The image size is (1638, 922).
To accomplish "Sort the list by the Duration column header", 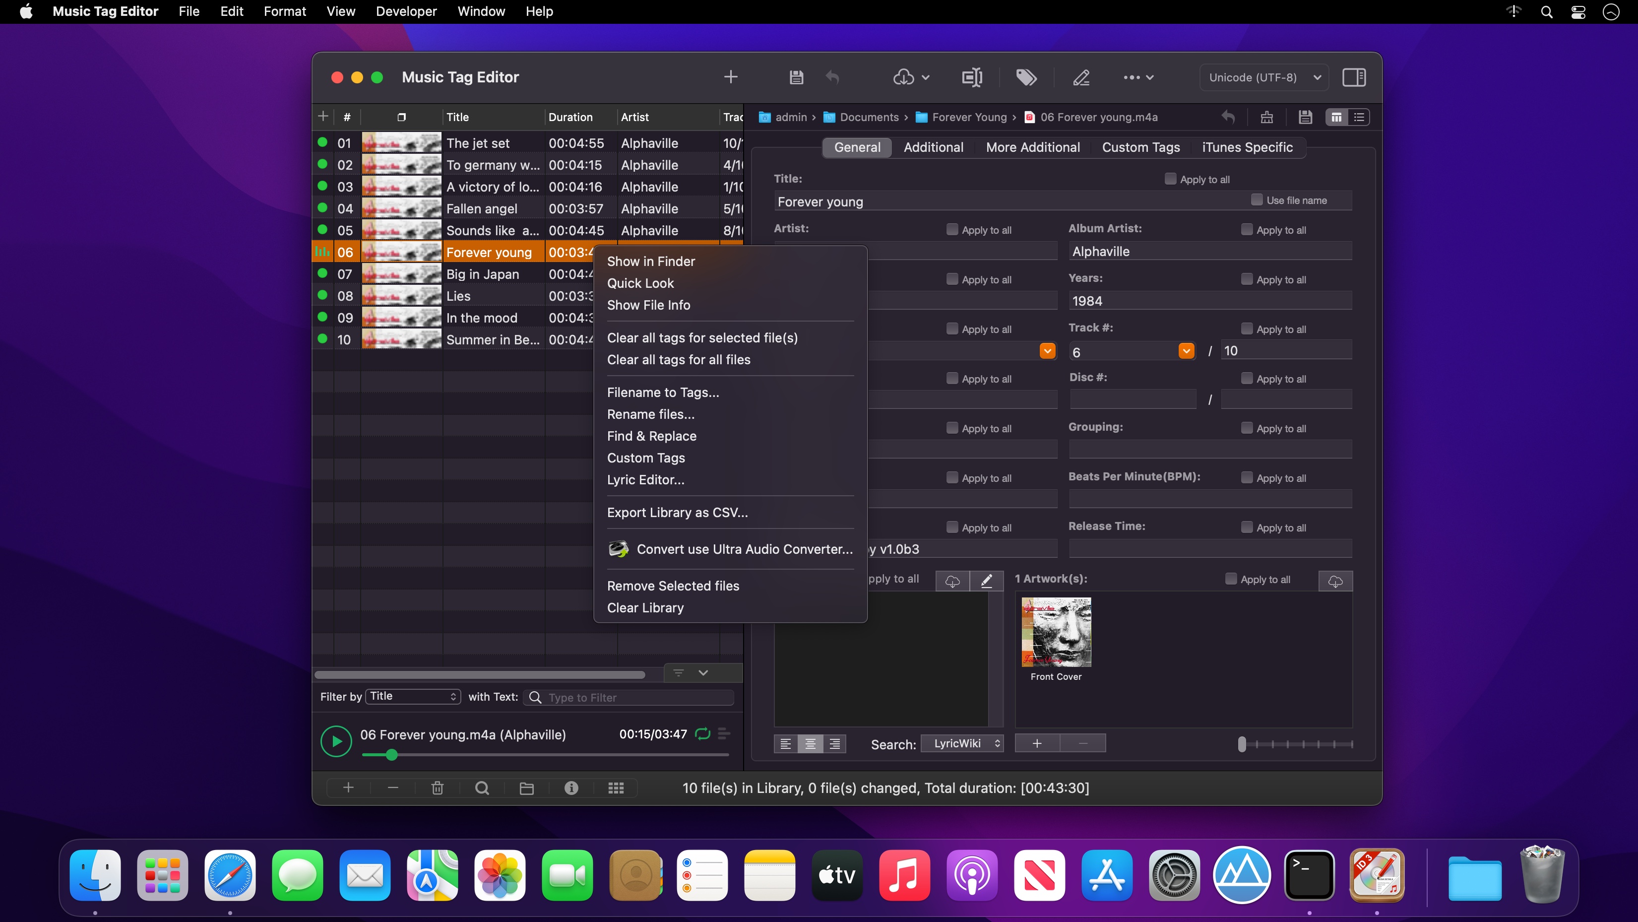I will pos(580,117).
